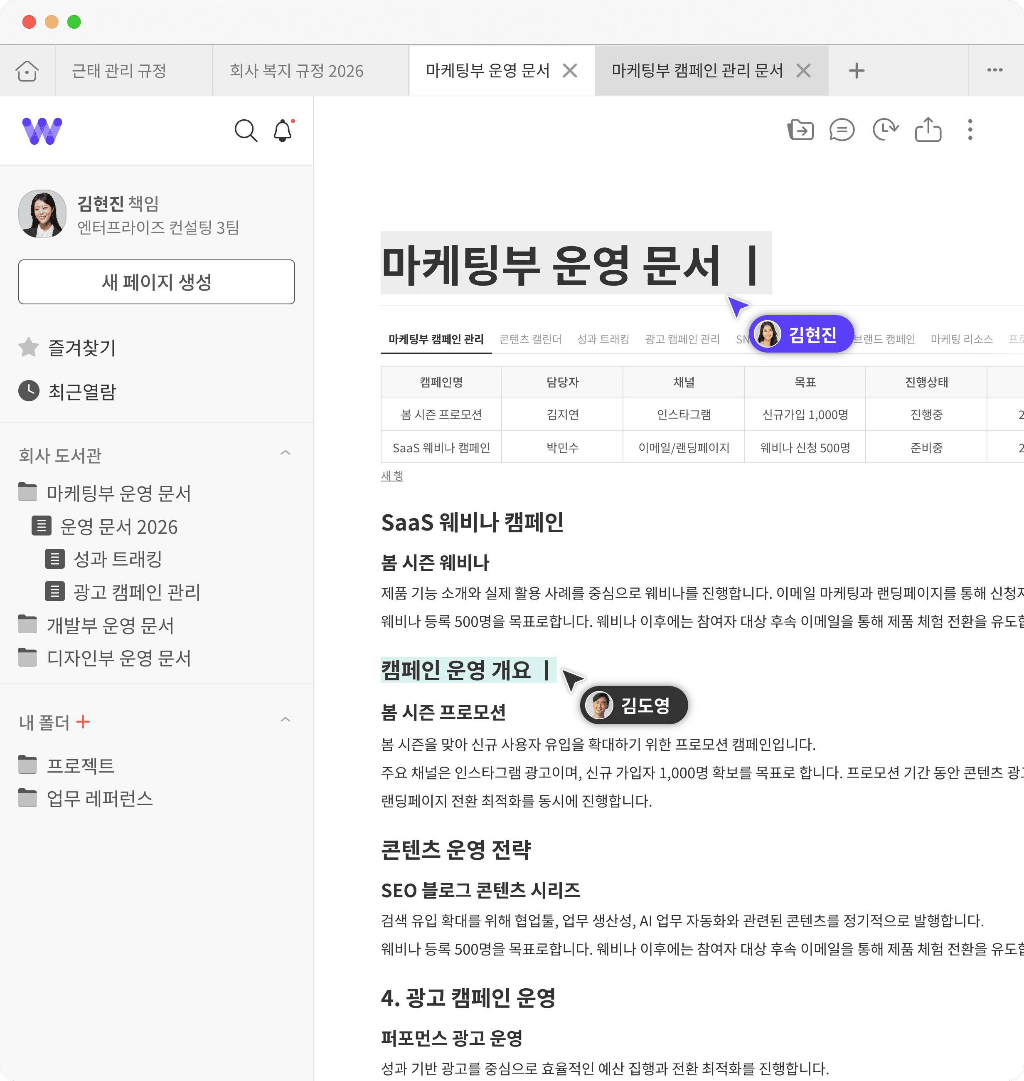1024x1081 pixels.
Task: Close the 마케팅부 캠페인 관리 문서 tab
Action: 803,71
